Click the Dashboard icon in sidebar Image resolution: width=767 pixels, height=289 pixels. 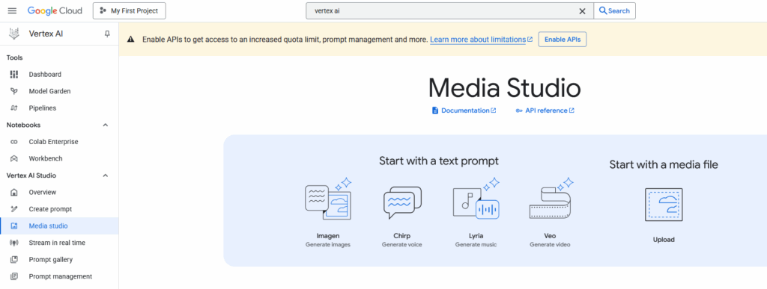coord(14,75)
